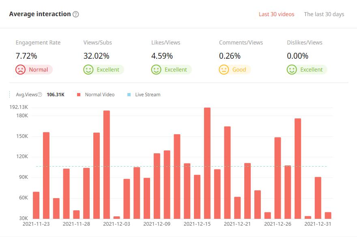Click neutral face icon under Comments/Views
The height and width of the screenshot is (237, 357).
point(224,70)
